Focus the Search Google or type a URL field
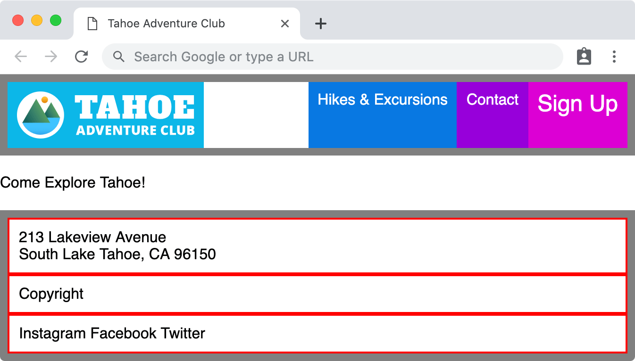 330,57
